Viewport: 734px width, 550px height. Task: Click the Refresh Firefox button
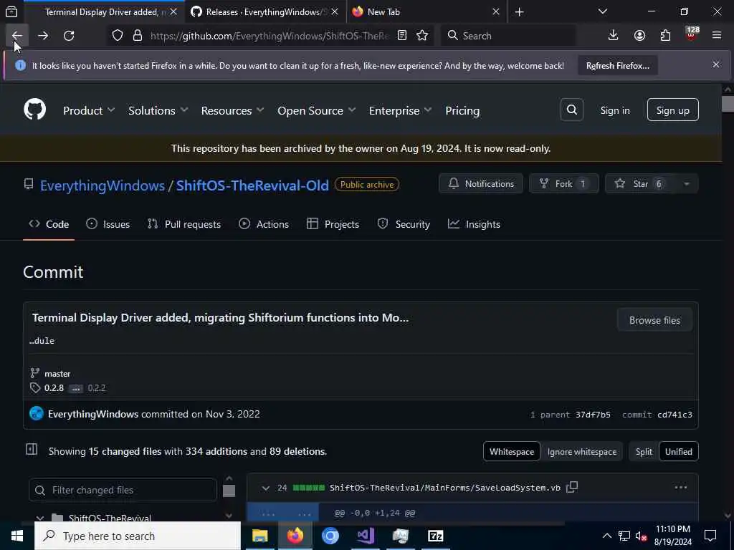pos(617,65)
